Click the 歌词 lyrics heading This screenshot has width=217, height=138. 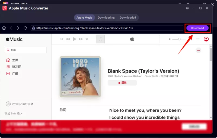click(63, 110)
